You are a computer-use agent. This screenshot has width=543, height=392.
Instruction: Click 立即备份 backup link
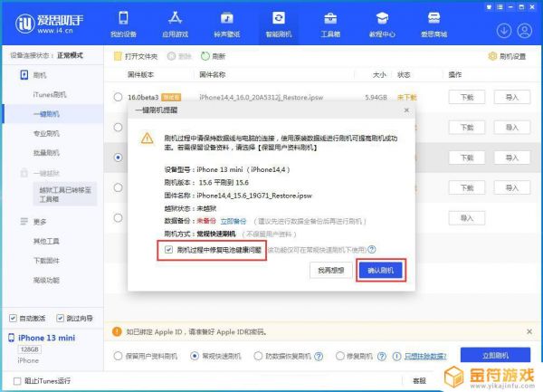(233, 221)
